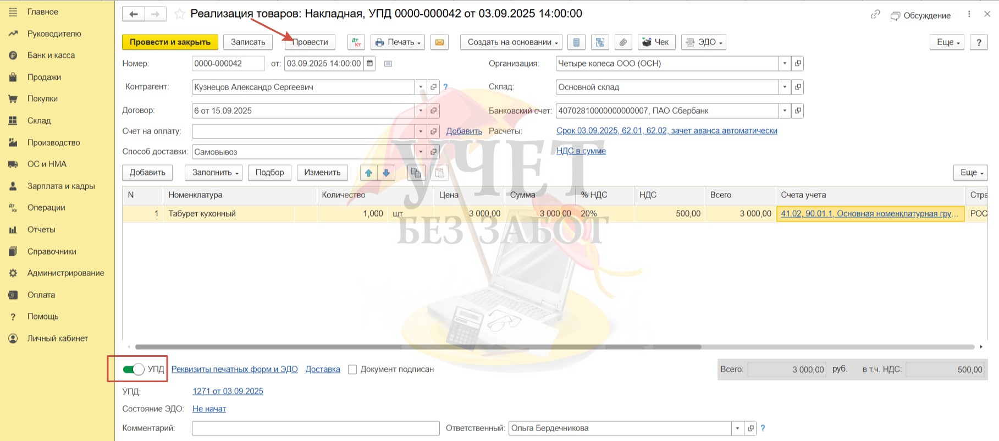The height and width of the screenshot is (441, 999).
Task: Expand the Контрагент dropdown list
Action: click(421, 87)
